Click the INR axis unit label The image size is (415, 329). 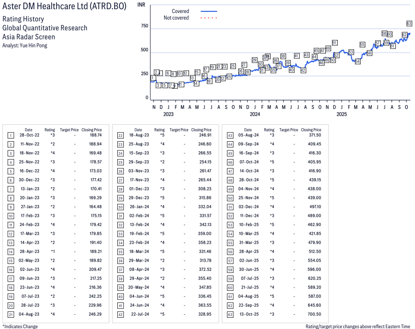[x=141, y=4]
